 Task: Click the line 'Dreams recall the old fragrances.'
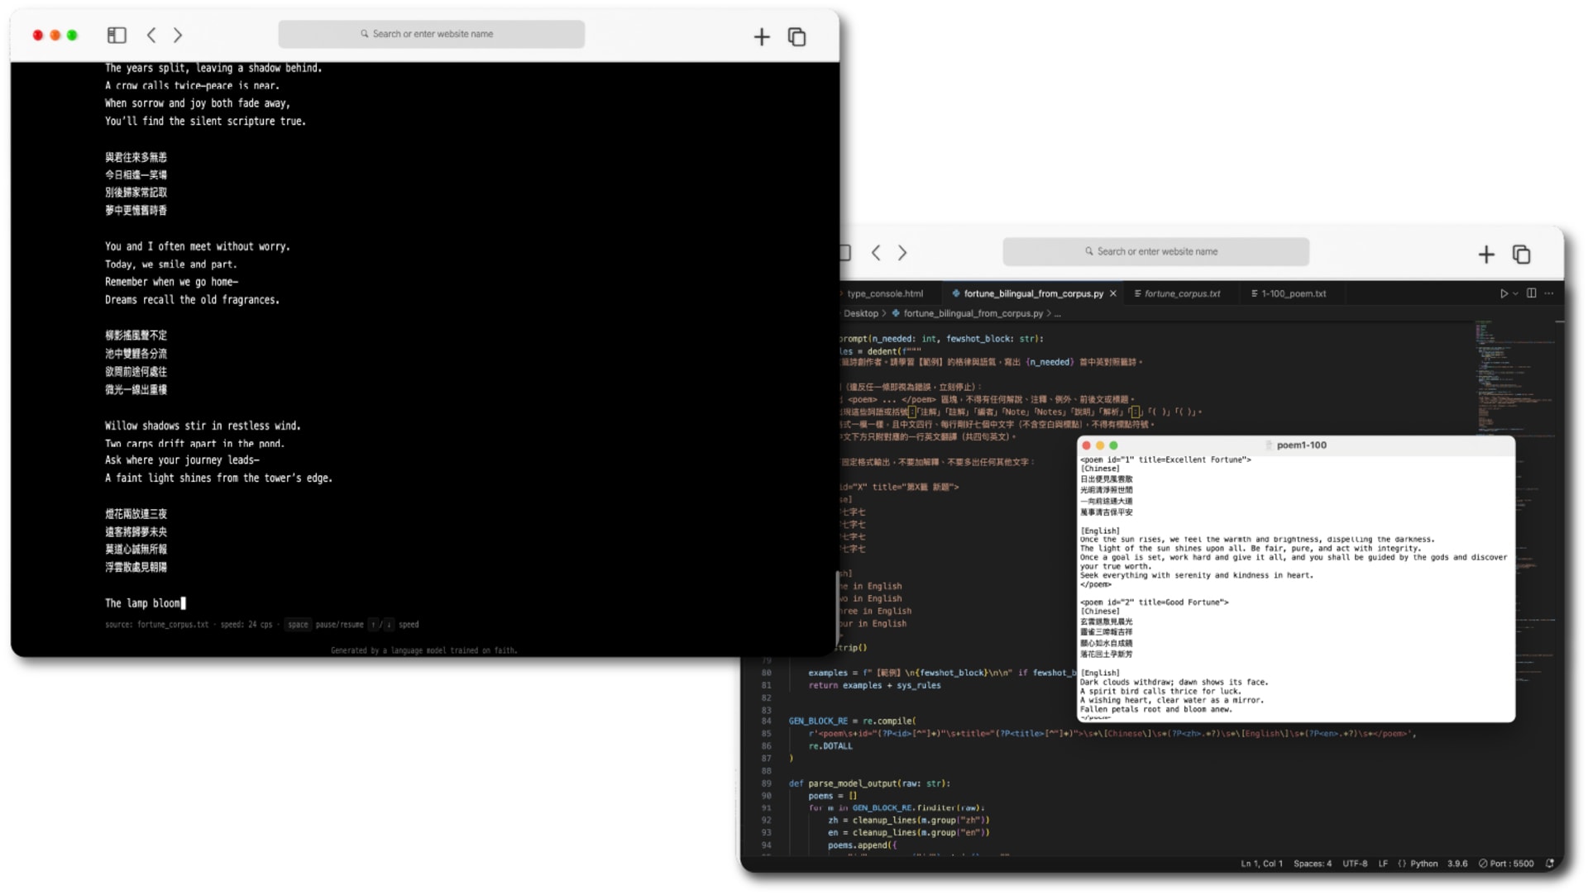click(x=192, y=300)
